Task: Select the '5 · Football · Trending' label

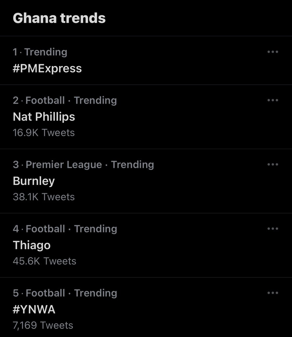Action: (65, 293)
